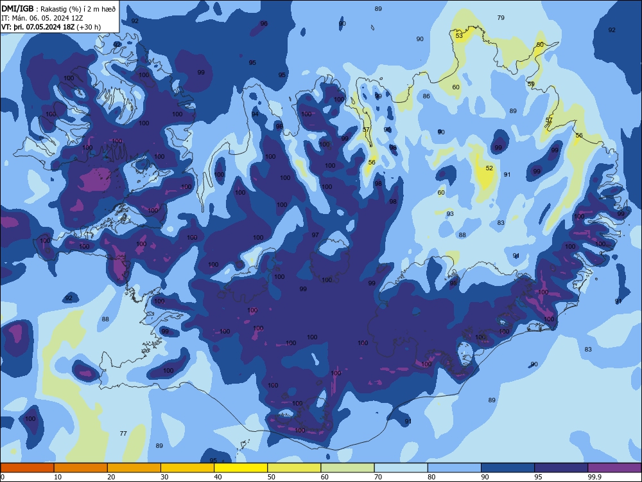Click the legend label 10
The image size is (642, 482).
[58, 477]
